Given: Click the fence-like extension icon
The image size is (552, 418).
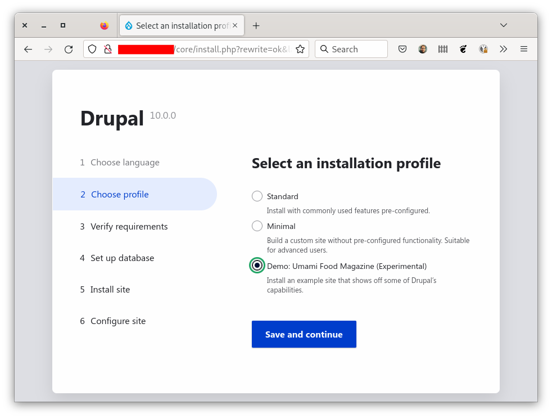Looking at the screenshot, I should pyautogui.click(x=443, y=49).
